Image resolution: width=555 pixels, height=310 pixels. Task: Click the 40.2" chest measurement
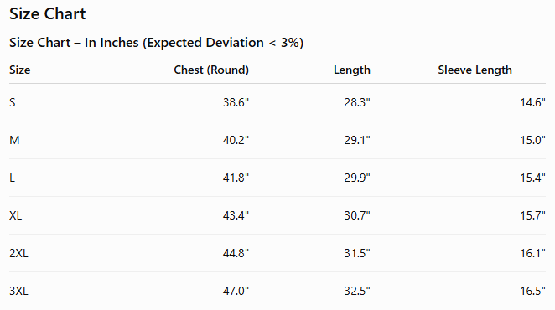coord(236,140)
